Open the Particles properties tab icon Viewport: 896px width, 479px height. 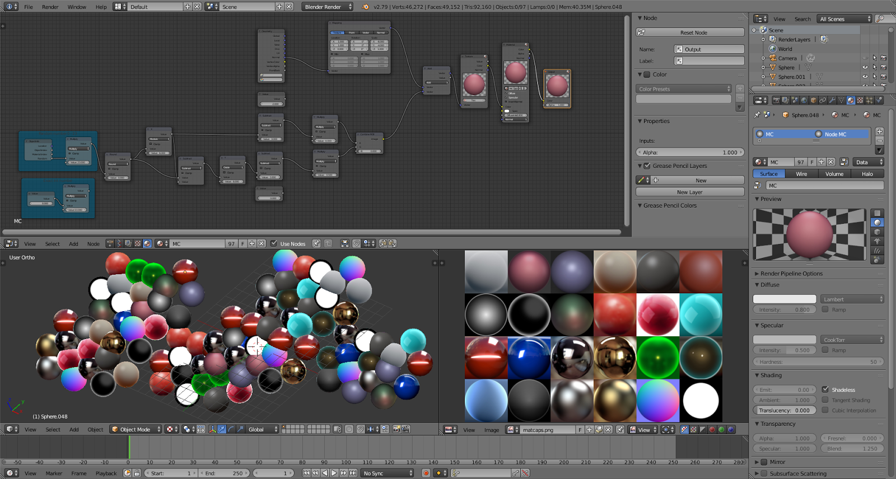click(x=869, y=100)
